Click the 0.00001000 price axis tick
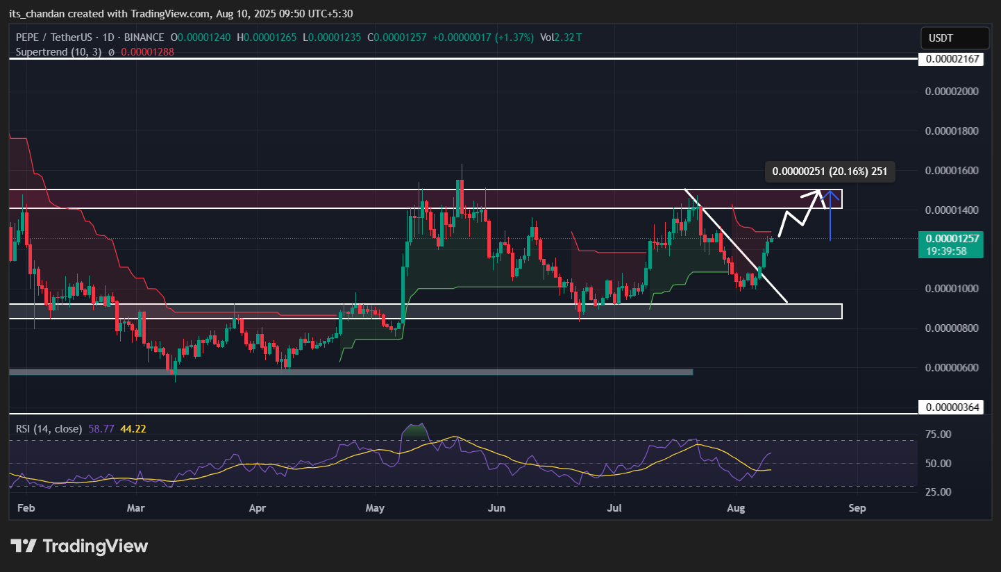The width and height of the screenshot is (1001, 572). [x=951, y=289]
